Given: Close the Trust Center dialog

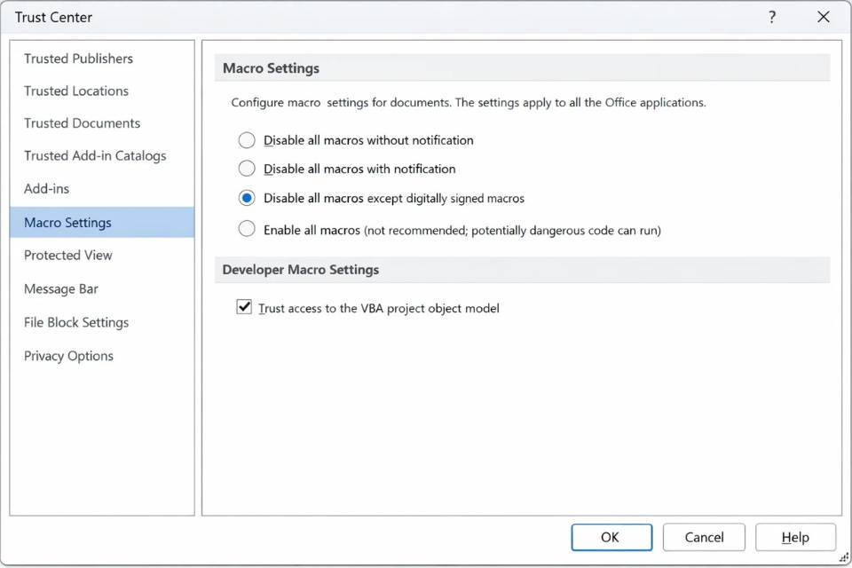Looking at the screenshot, I should click(824, 17).
